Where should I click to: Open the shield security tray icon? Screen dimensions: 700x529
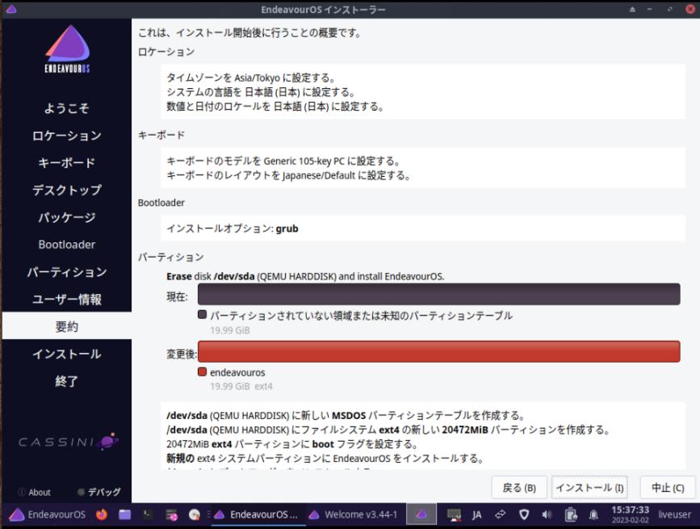pos(524,514)
